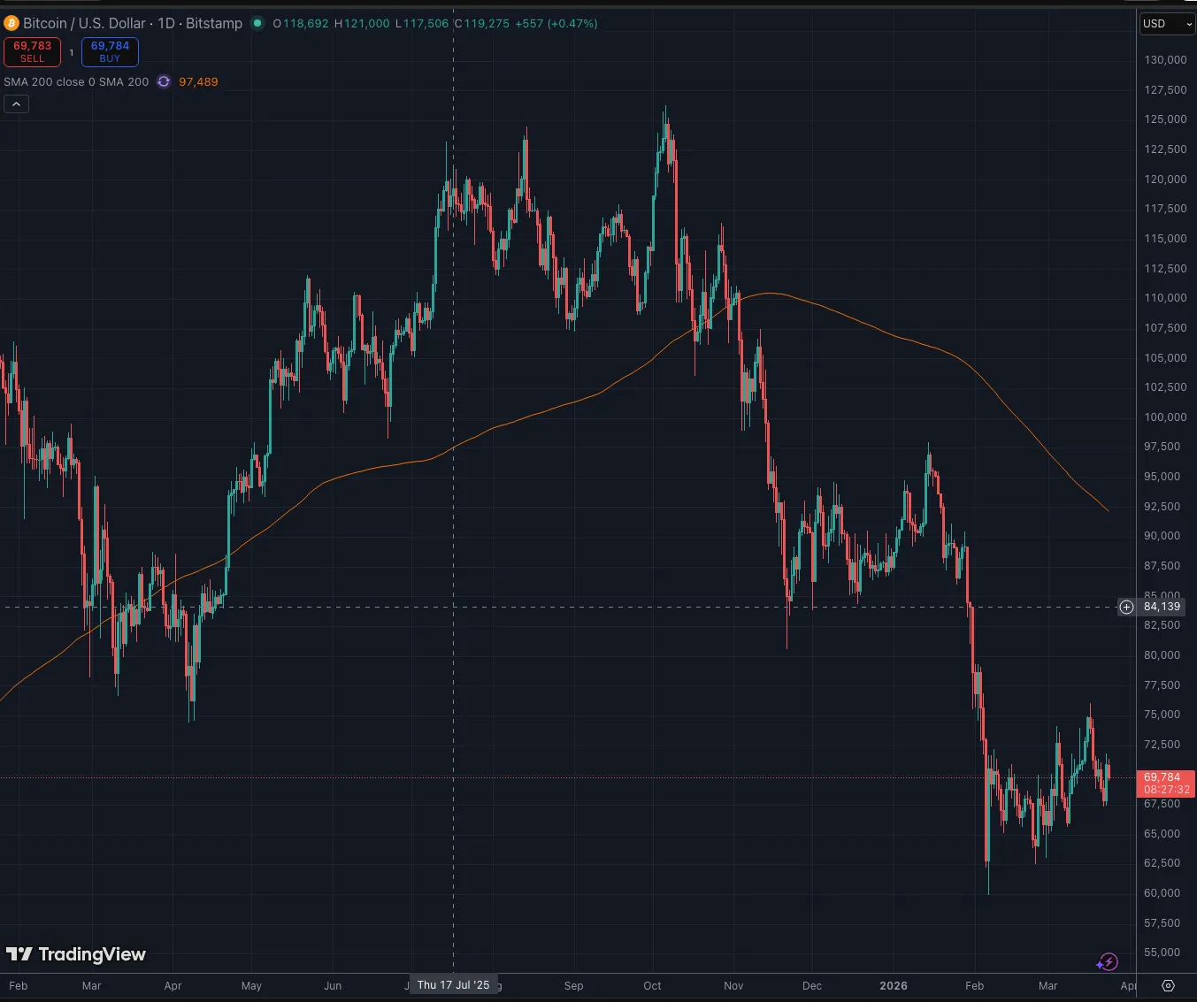1197x1002 pixels.
Task: Click the high value H121,000
Action: [362, 24]
